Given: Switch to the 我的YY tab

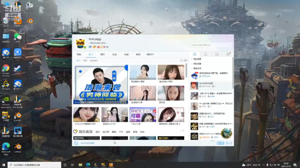Looking at the screenshot, I should click(150, 55).
